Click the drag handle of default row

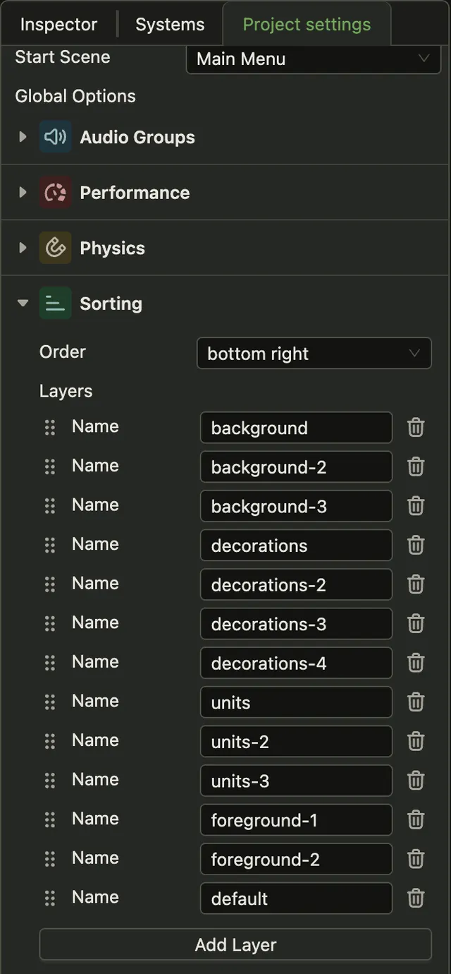click(x=50, y=898)
